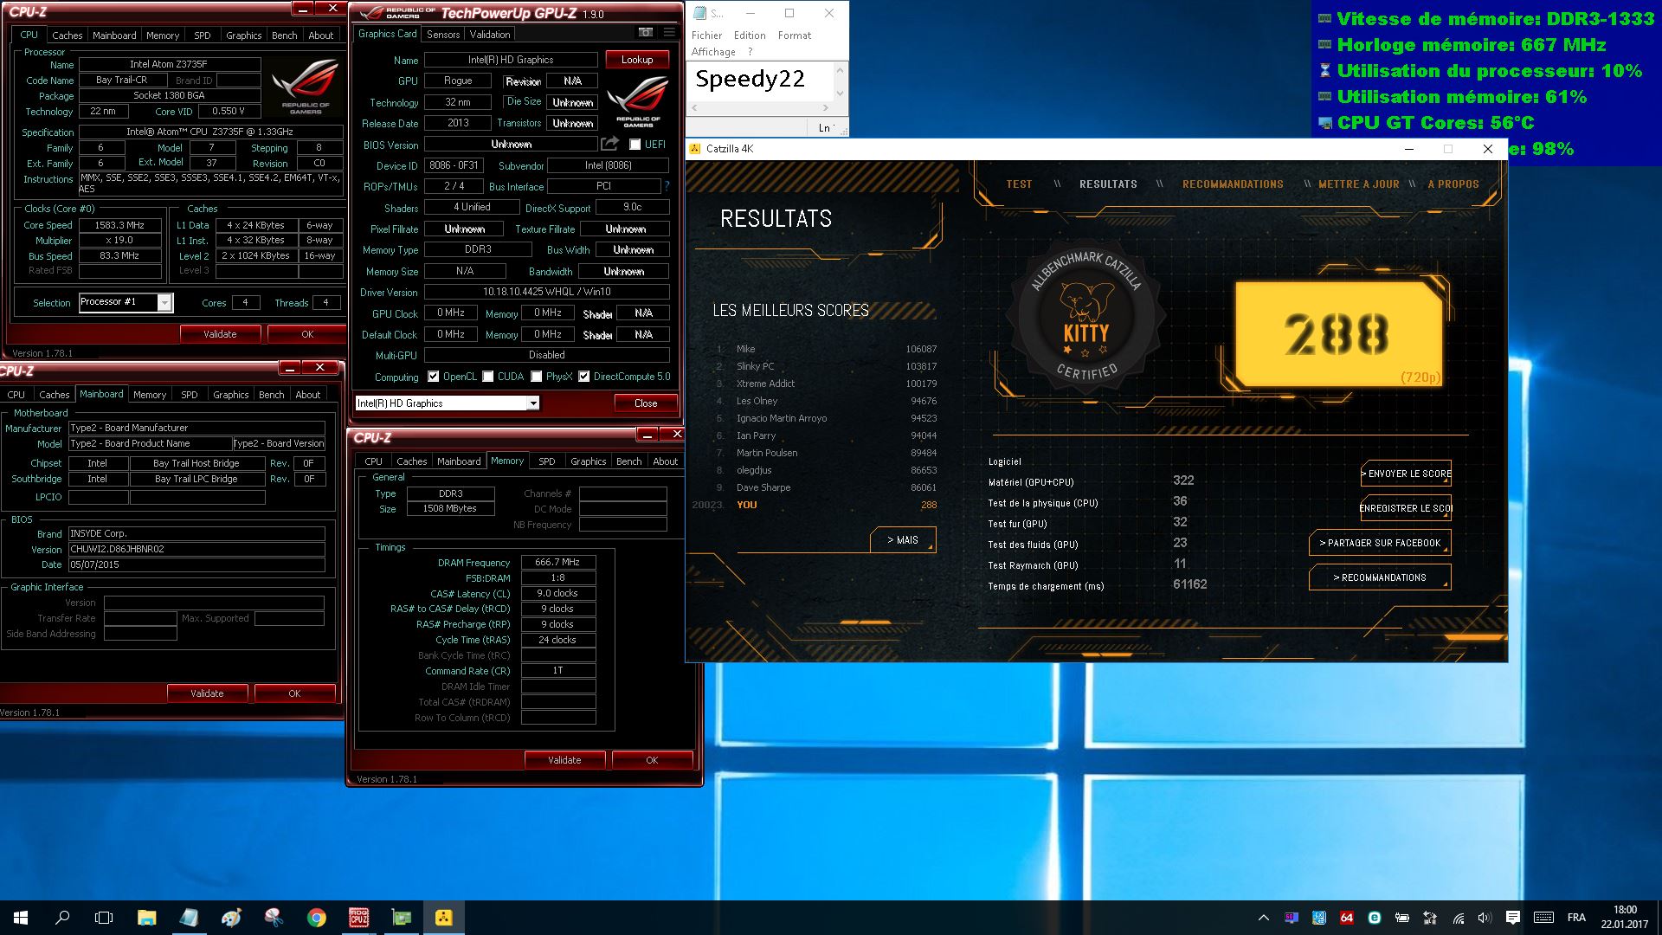Open Notepad from the taskbar
The height and width of the screenshot is (935, 1662).
pos(189,918)
